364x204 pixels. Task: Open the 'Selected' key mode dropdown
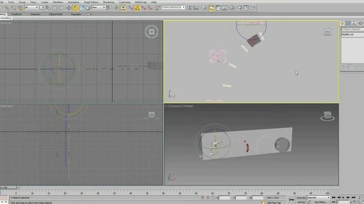tap(318, 198)
